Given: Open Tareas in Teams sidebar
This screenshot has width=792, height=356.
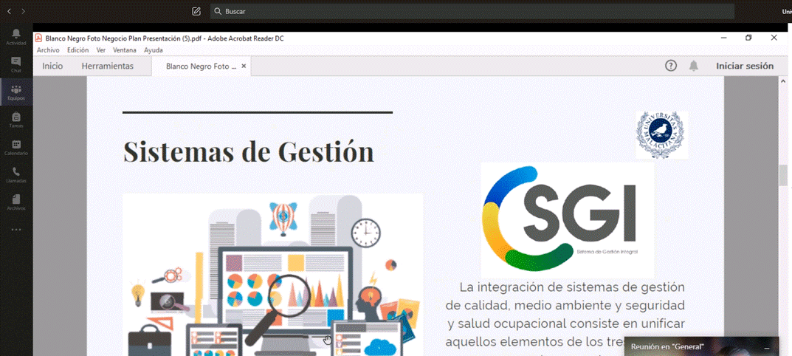Looking at the screenshot, I should 16,120.
